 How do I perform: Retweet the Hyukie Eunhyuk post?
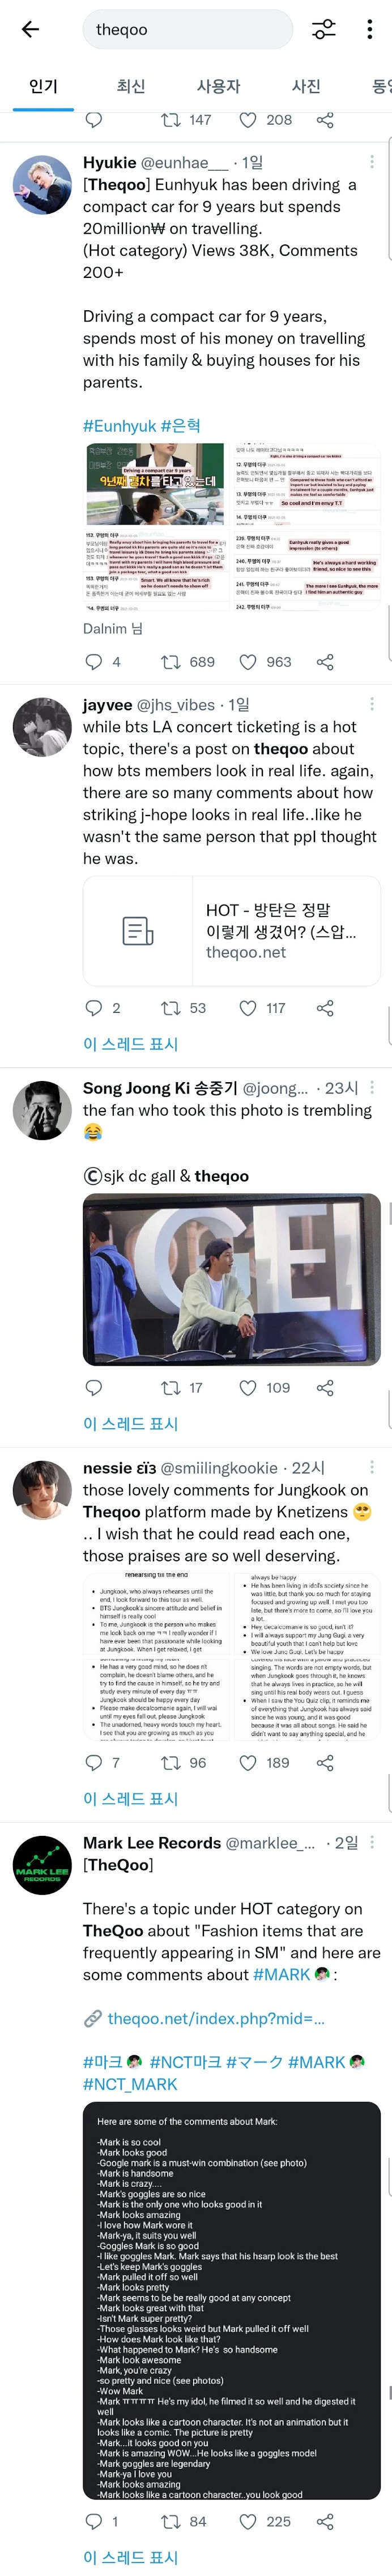coord(171,662)
